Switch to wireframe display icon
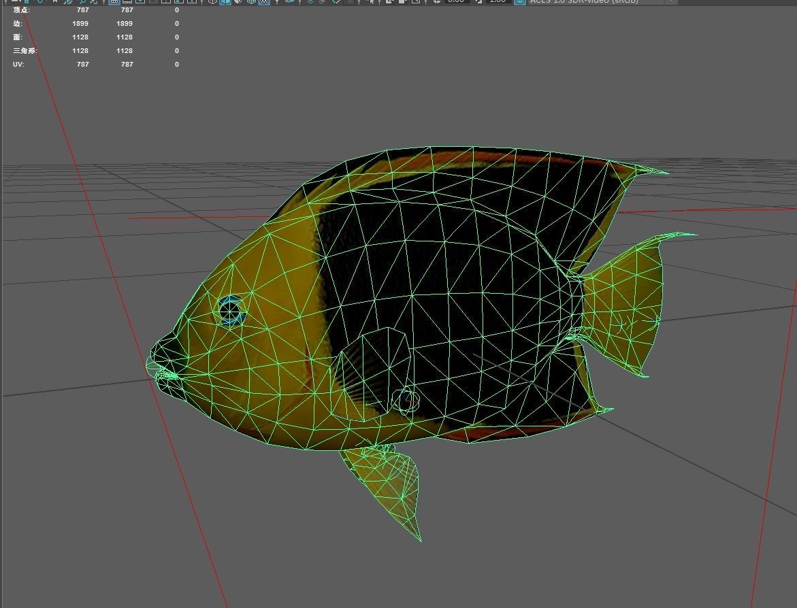Image resolution: width=797 pixels, height=608 pixels. point(212,1)
